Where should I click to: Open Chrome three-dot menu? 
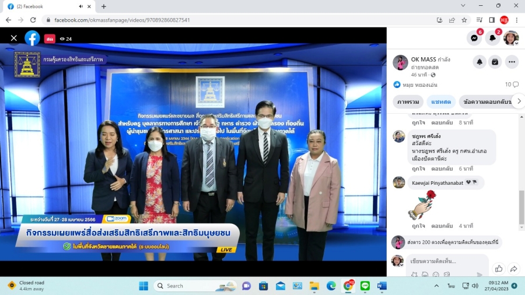[x=517, y=20]
